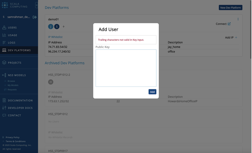Go to Logs in the sidebar
This screenshot has width=252, height=153.
click(x=12, y=43)
